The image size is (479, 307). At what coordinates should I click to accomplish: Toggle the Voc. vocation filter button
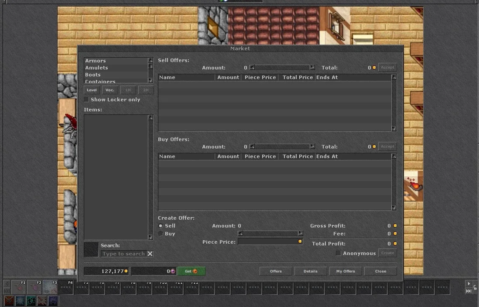pyautogui.click(x=109, y=90)
